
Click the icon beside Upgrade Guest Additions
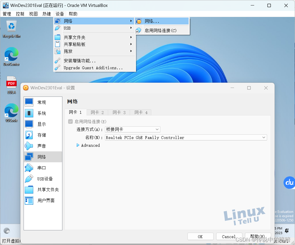coord(58,67)
